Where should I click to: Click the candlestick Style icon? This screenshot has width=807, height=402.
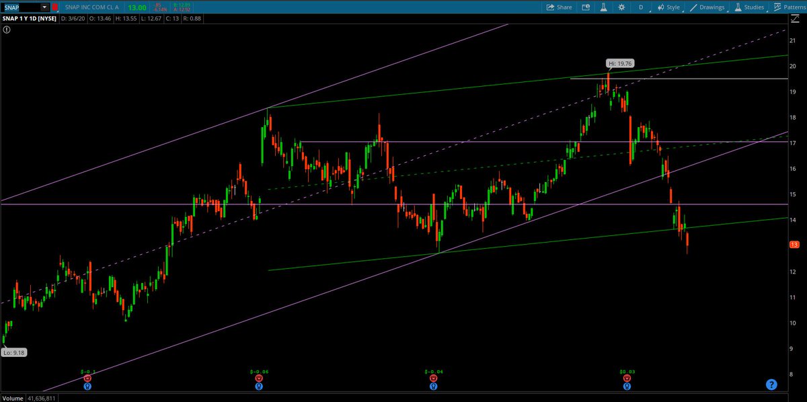pyautogui.click(x=662, y=7)
